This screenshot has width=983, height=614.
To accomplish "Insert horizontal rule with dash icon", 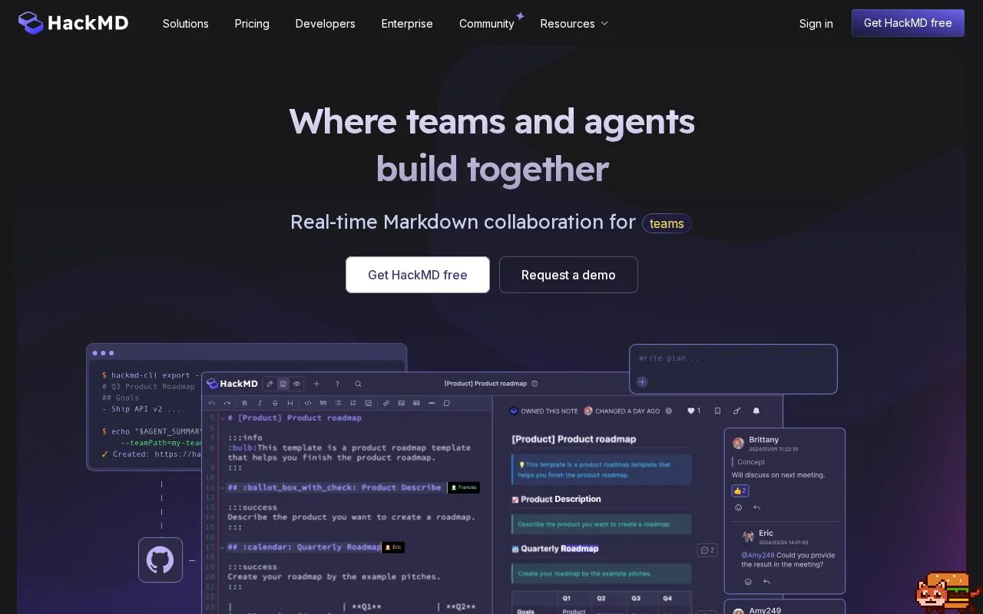I will click(432, 403).
